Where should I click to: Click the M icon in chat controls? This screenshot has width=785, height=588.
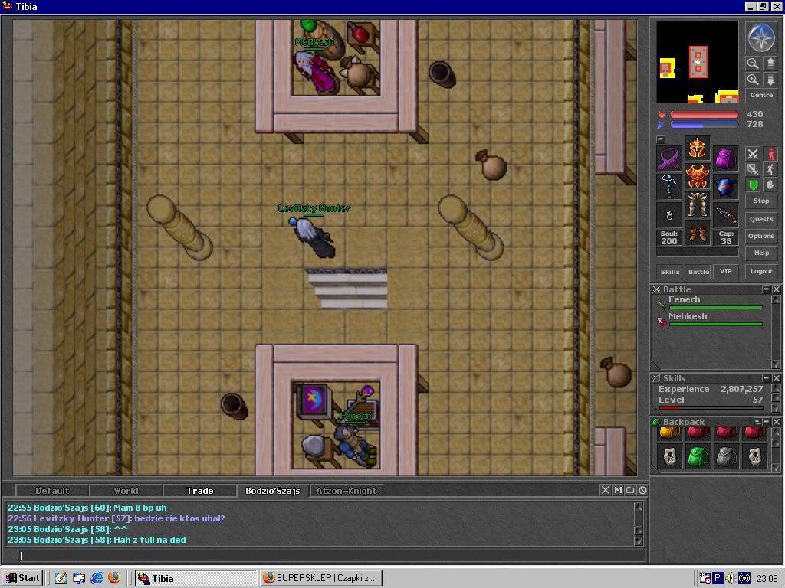coord(618,491)
